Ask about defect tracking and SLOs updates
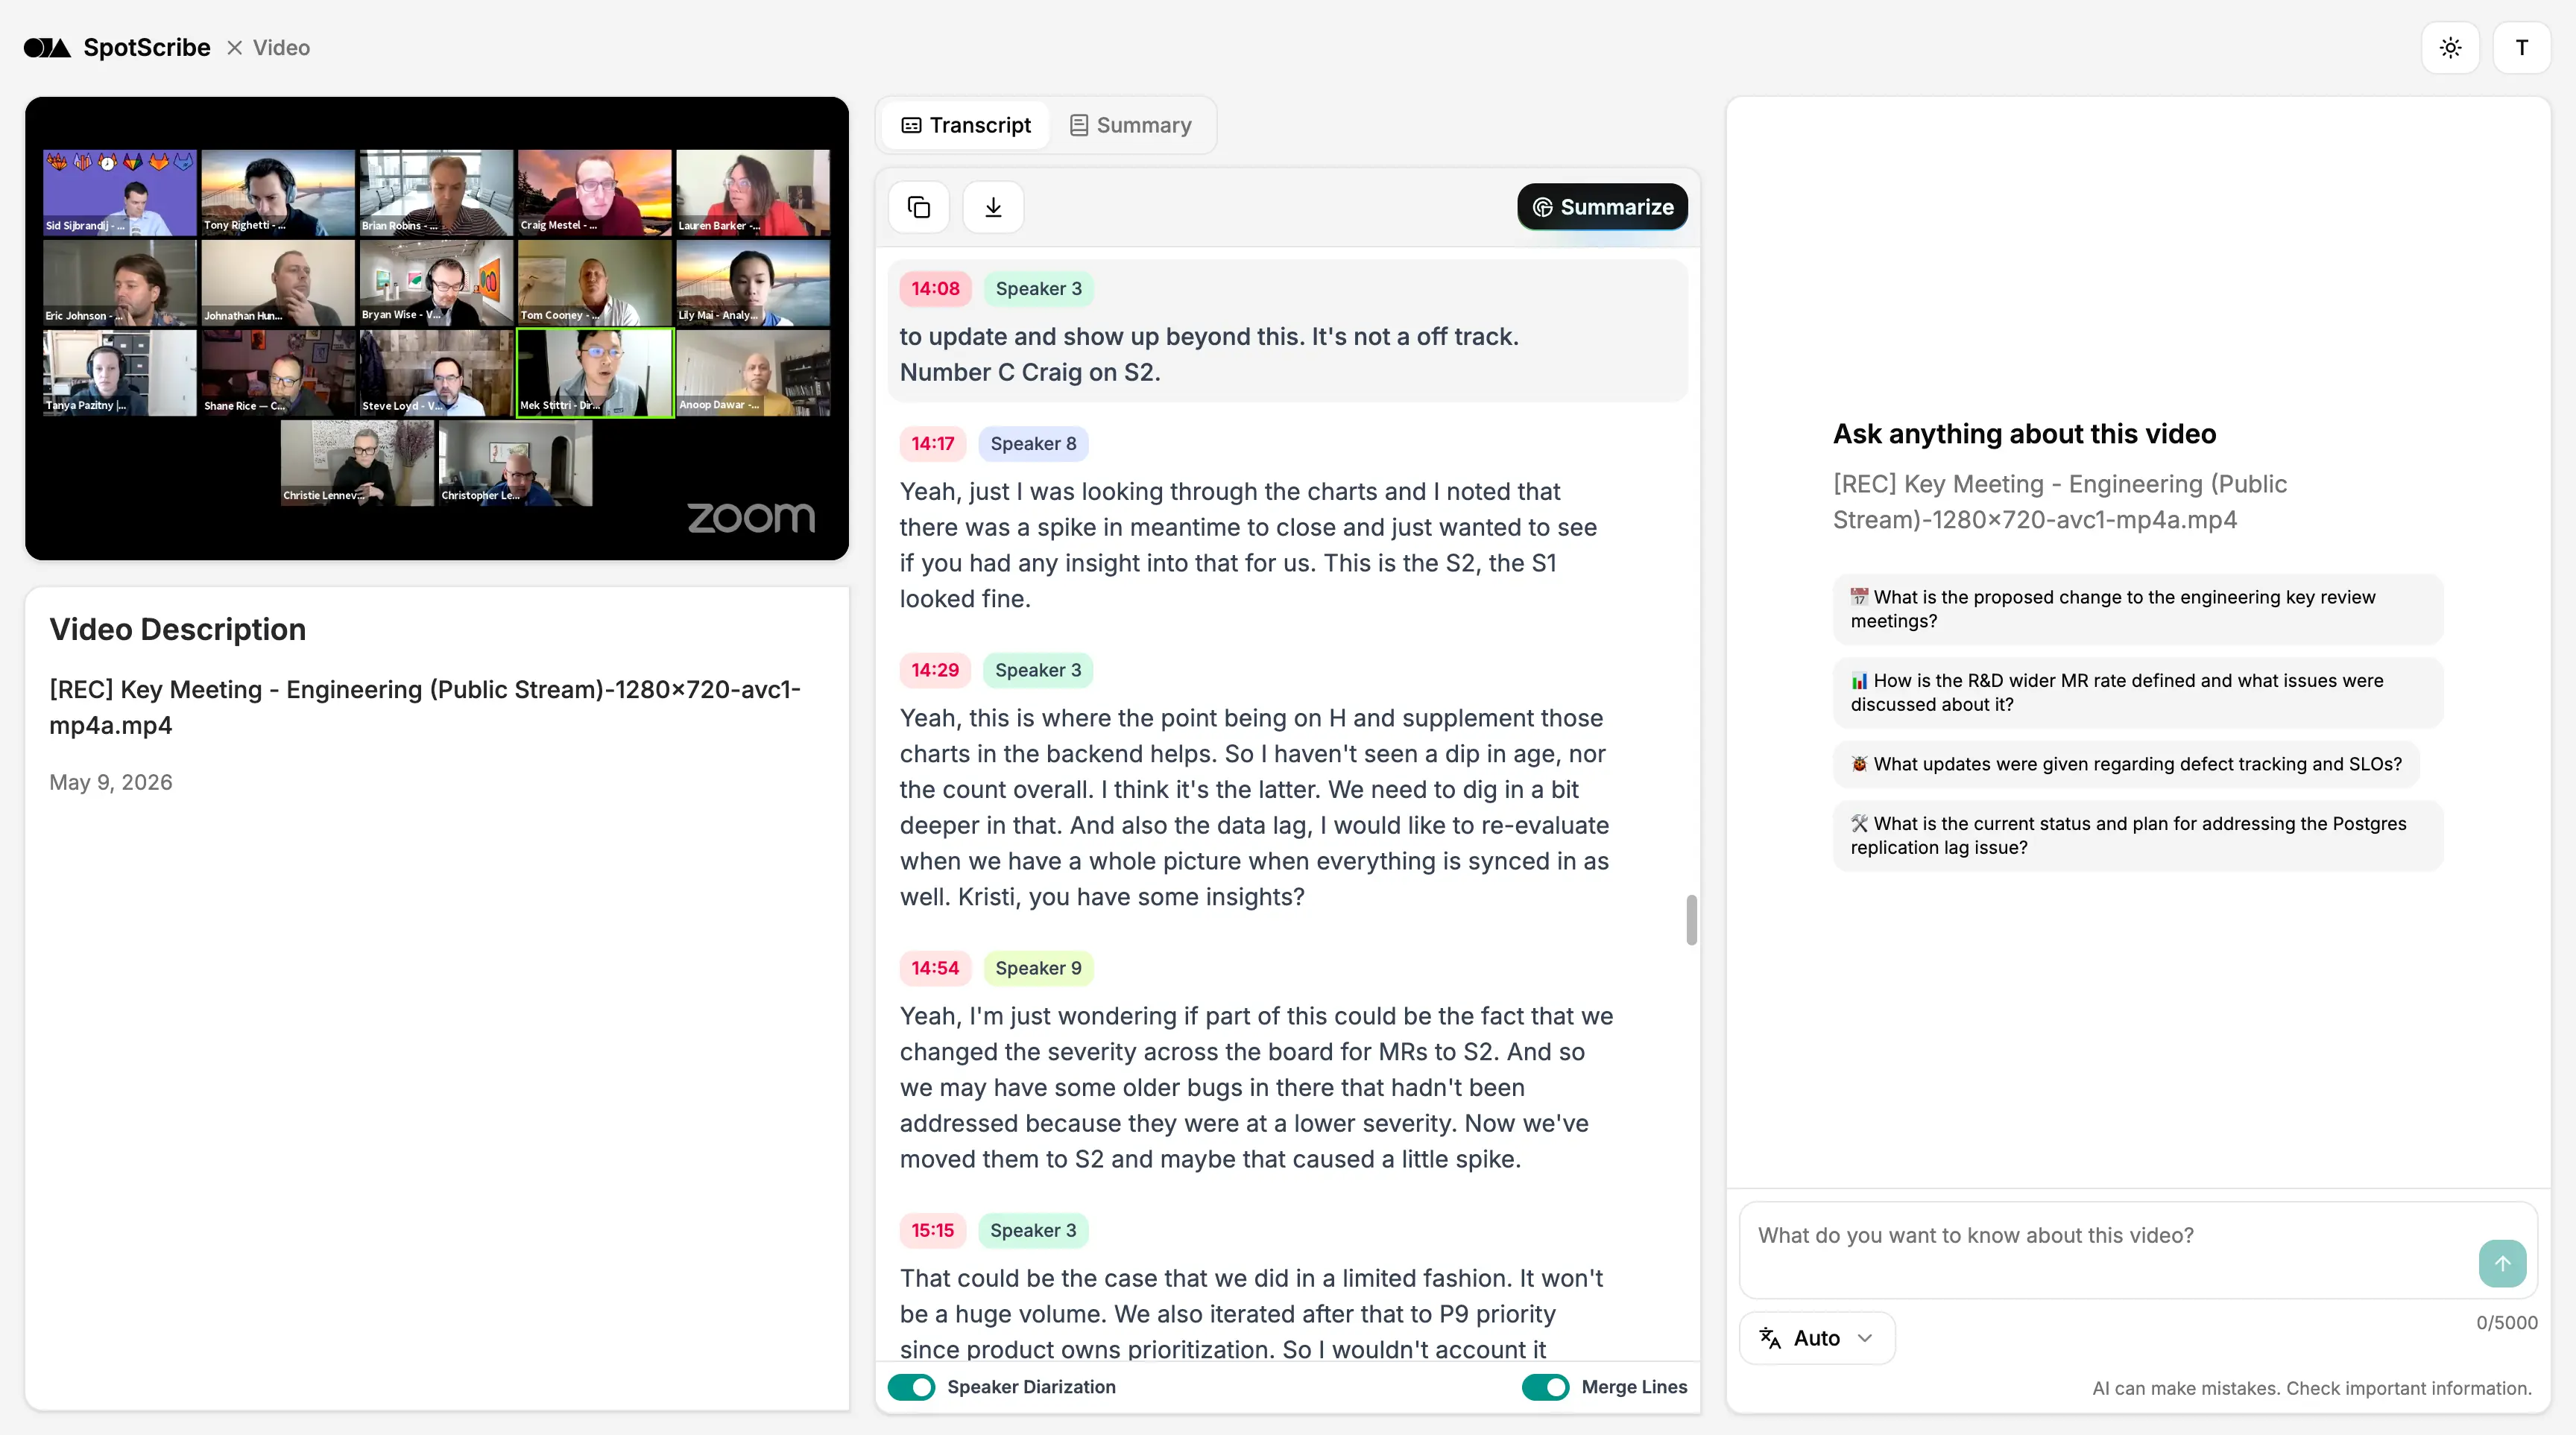 [x=2125, y=764]
